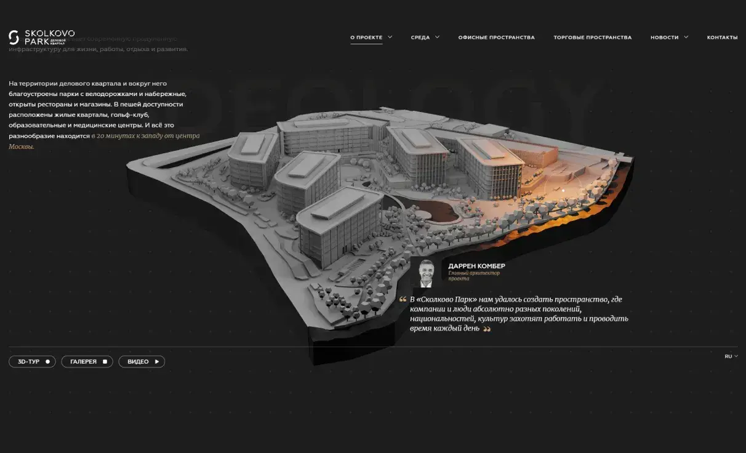
Task: Open the О ПРОЕКТЕ menu
Action: point(366,38)
